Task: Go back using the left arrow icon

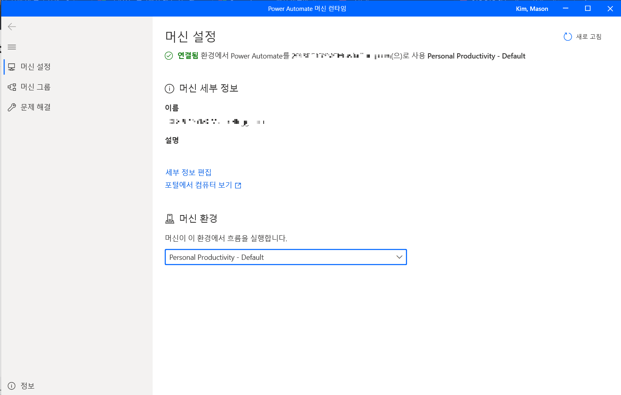Action: click(12, 27)
